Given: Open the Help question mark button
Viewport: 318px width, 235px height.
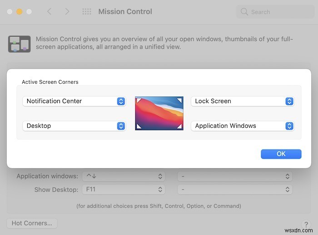Looking at the screenshot, I should pyautogui.click(x=306, y=224).
